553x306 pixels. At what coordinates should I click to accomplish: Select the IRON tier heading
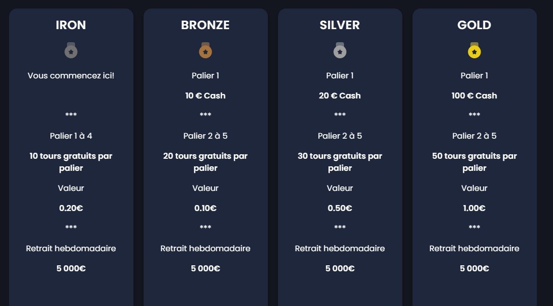71,25
